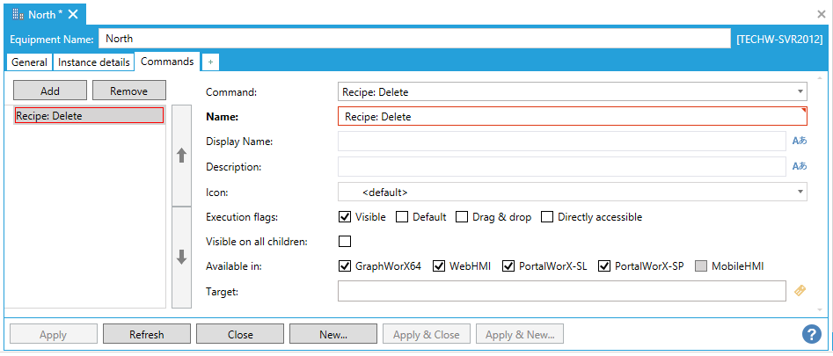
Task: Open the Icon dropdown list
Action: (800, 192)
